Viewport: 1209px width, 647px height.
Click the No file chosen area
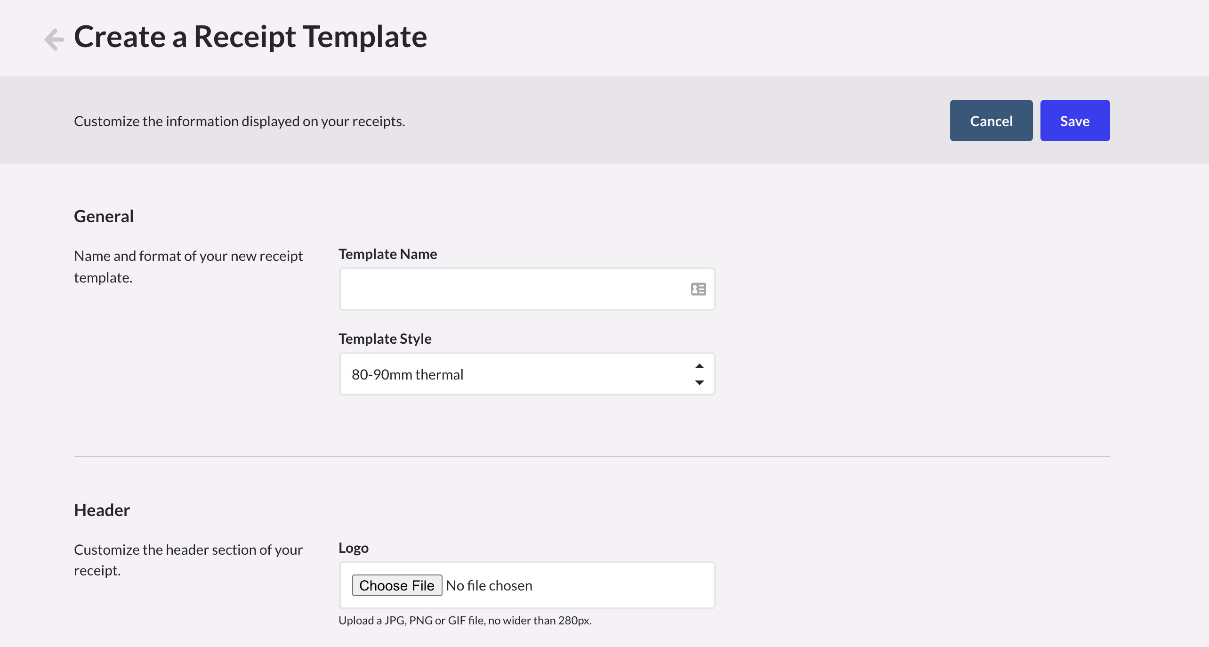point(489,585)
